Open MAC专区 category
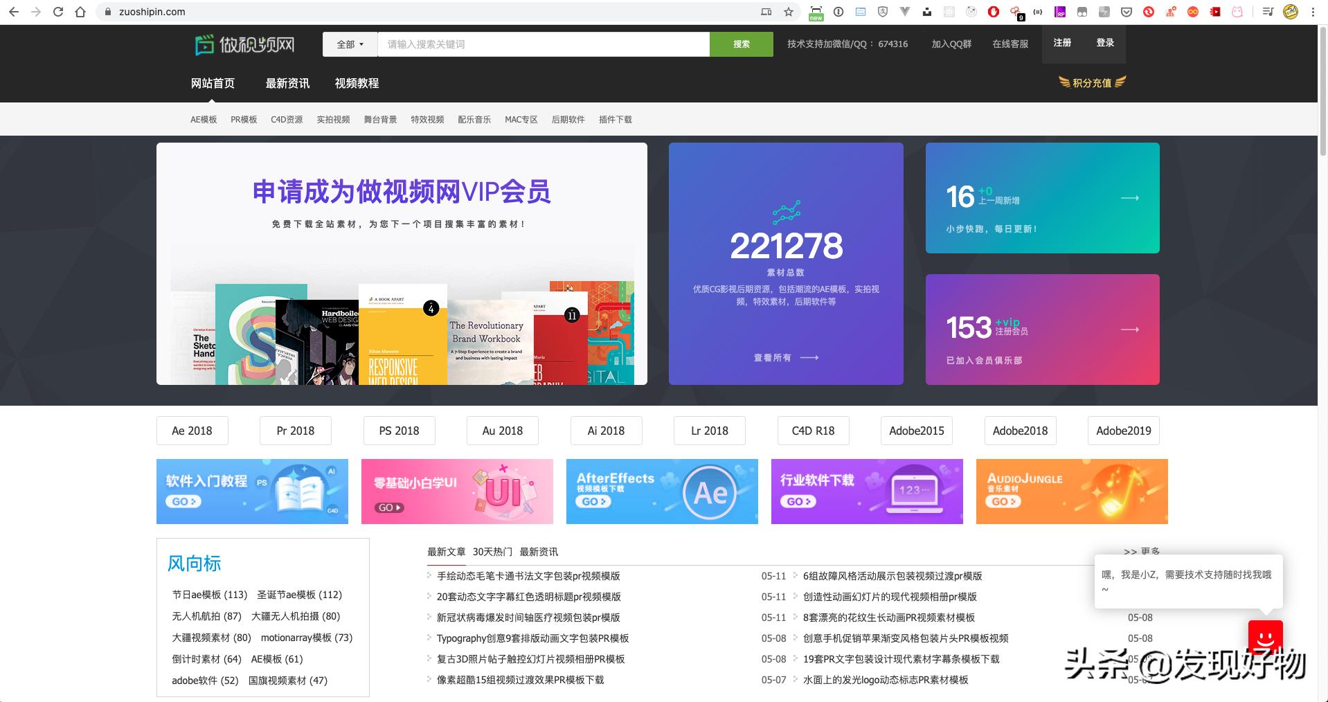1328x702 pixels. pos(521,120)
